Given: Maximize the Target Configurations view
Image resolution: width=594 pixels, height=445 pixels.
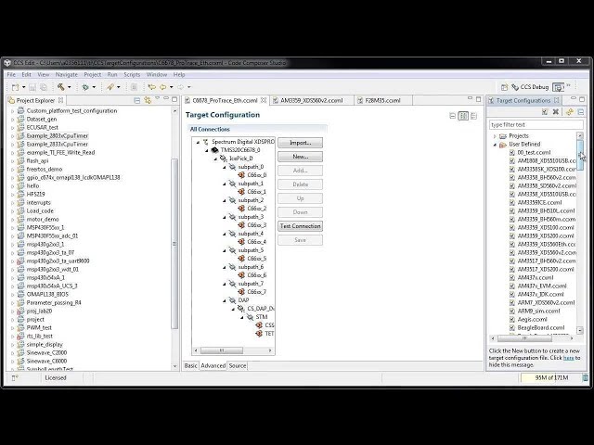Looking at the screenshot, I should 582,99.
